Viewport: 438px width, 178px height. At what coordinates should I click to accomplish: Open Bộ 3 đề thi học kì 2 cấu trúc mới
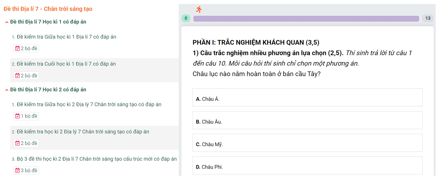tap(97, 159)
